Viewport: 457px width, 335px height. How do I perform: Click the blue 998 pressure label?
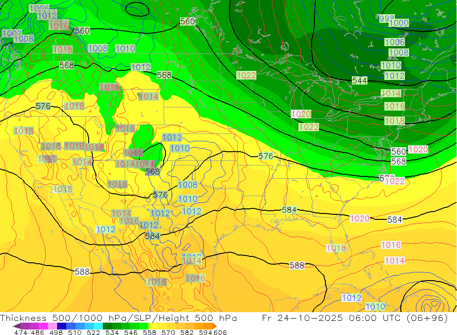(x=387, y=18)
